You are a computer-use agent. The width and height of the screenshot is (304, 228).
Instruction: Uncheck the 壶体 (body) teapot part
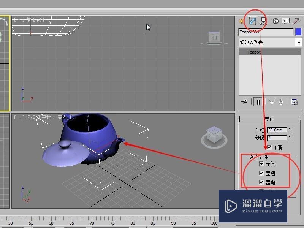[x=261, y=163]
